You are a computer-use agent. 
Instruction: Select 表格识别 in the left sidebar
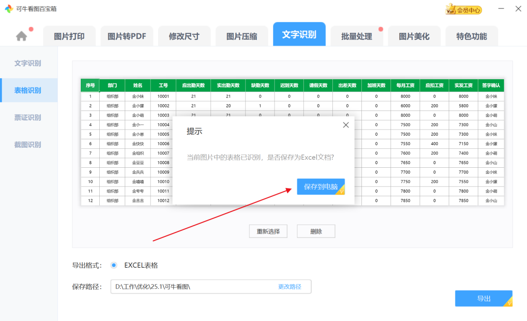29,90
